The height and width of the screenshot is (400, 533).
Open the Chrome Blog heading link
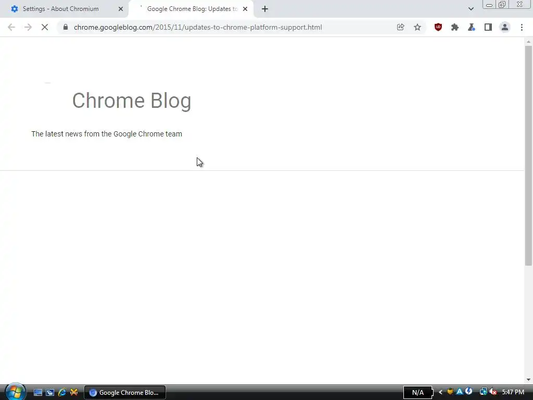click(x=132, y=101)
